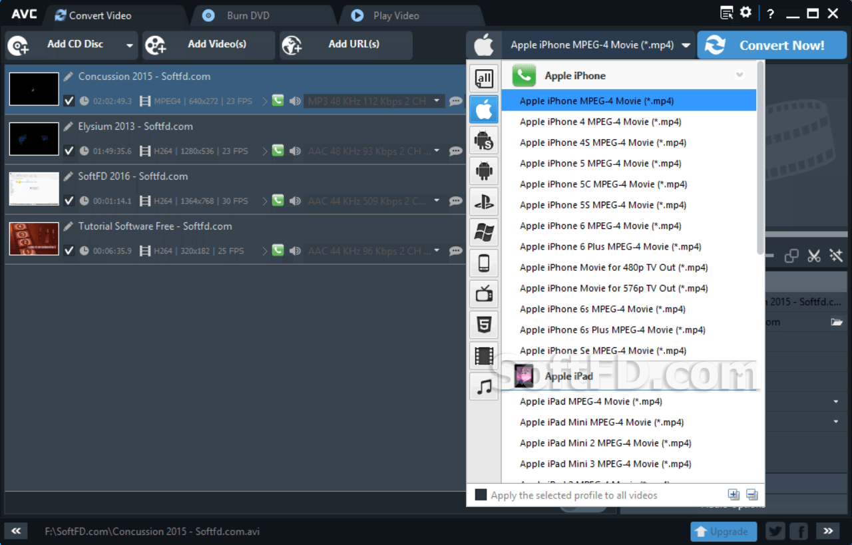
Task: Select the Tutorial Software Free video thumbnail
Action: point(34,239)
